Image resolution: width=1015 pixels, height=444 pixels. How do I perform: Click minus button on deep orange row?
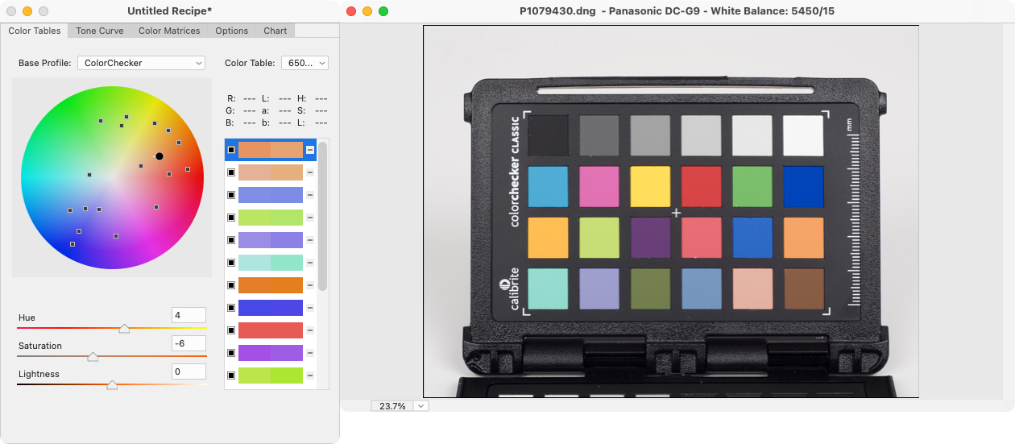310,285
